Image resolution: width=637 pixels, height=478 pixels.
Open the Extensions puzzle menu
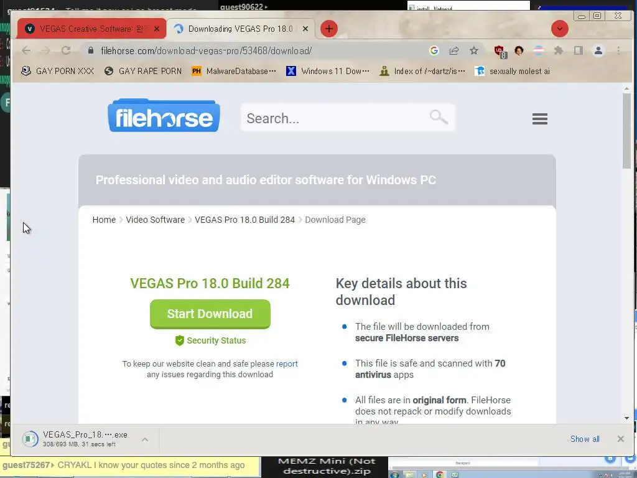(559, 51)
